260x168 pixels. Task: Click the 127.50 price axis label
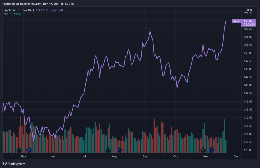(248, 126)
